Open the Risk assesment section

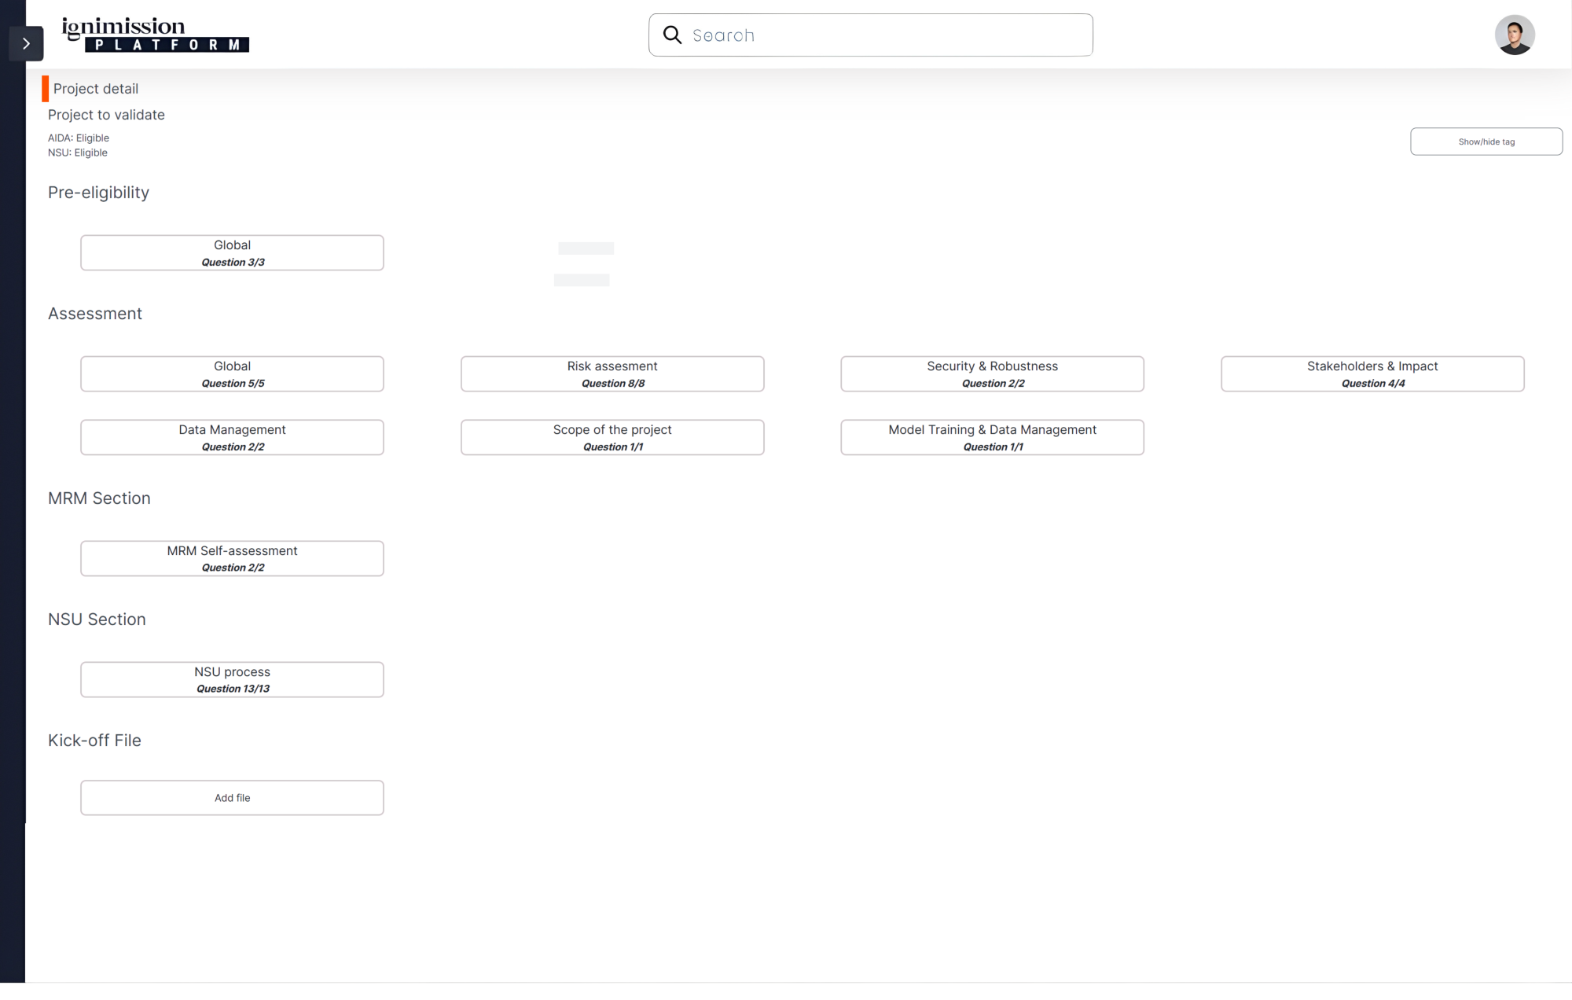612,374
